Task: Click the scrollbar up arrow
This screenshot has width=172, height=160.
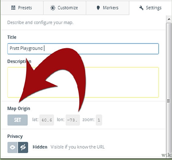Action: tap(169, 19)
